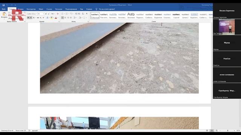The width and height of the screenshot is (241, 135).
Task: Click the building photo on the next page
Action: 119,123
